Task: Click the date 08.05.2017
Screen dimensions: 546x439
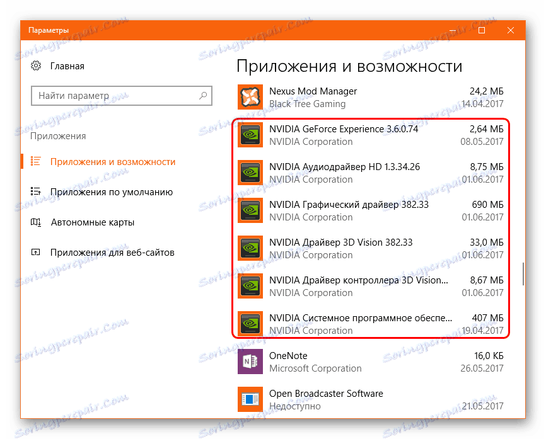Action: point(482,142)
